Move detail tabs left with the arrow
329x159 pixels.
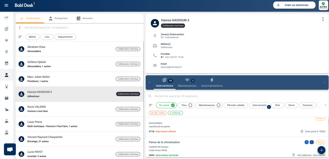pyautogui.click(x=149, y=83)
